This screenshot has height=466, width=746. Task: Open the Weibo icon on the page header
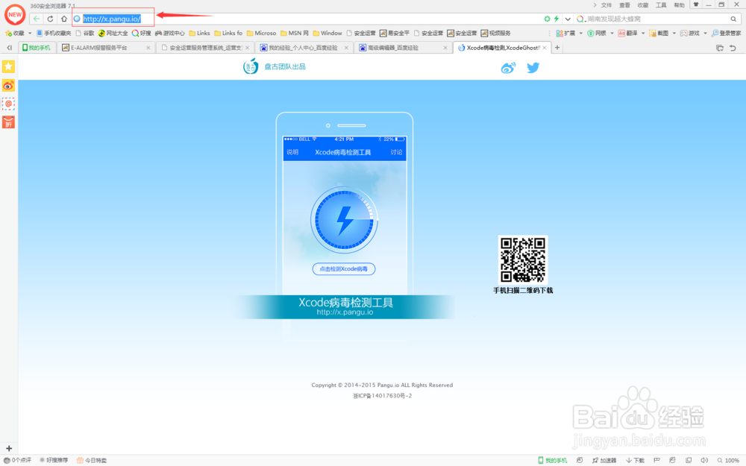point(508,68)
